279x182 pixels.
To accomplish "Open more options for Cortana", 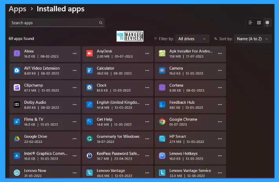I will (220, 88).
